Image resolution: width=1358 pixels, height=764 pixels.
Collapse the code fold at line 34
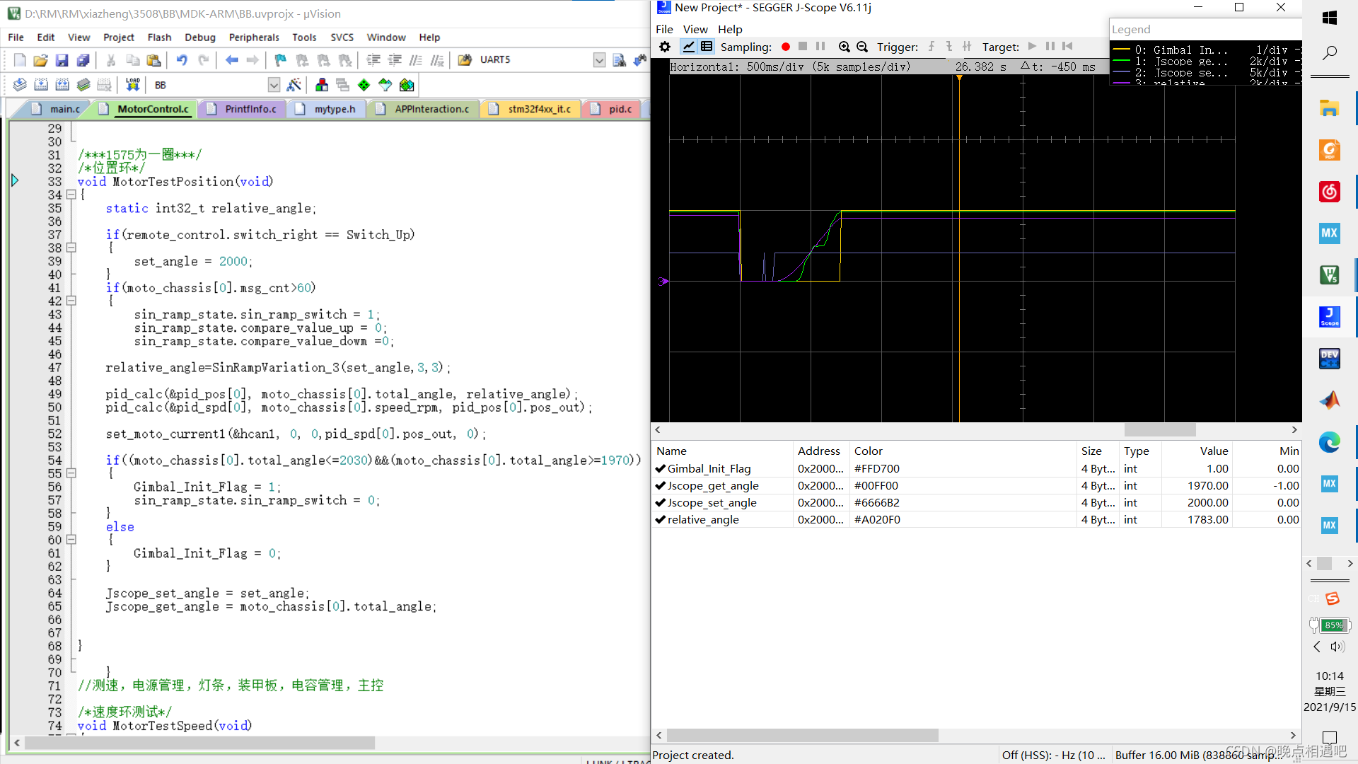[x=71, y=195]
